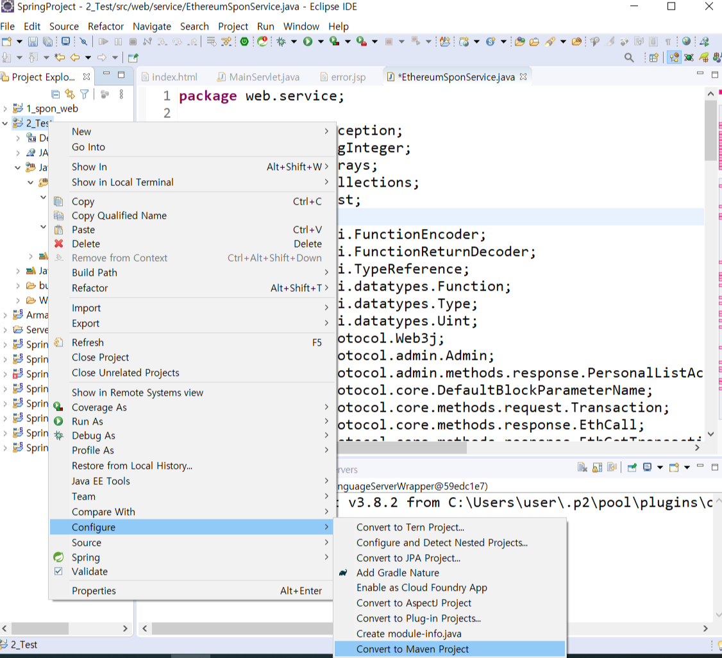
Task: Expand the 1_spon_web project node
Action: (5, 108)
